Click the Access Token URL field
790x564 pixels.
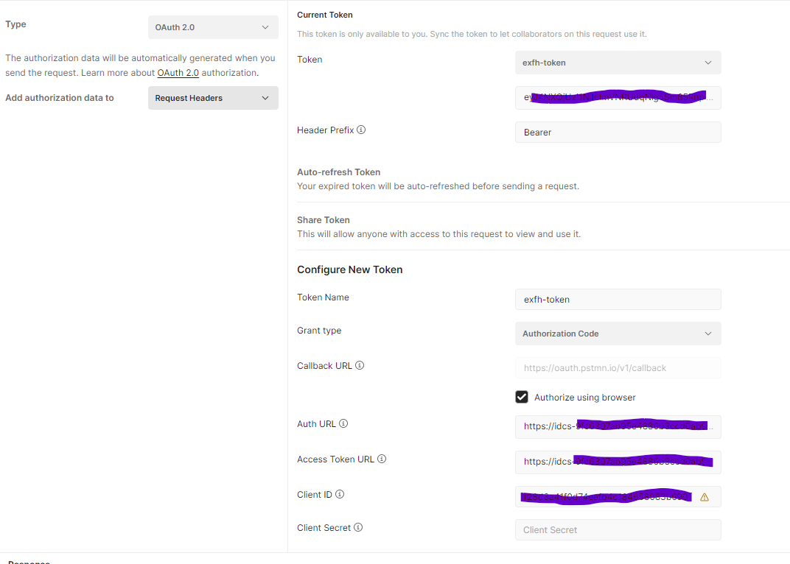point(618,462)
